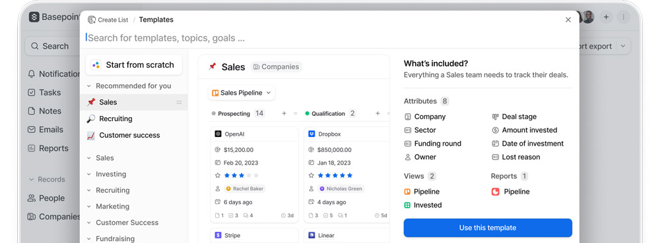Close the Templates dialog
The width and height of the screenshot is (660, 243).
(x=568, y=20)
